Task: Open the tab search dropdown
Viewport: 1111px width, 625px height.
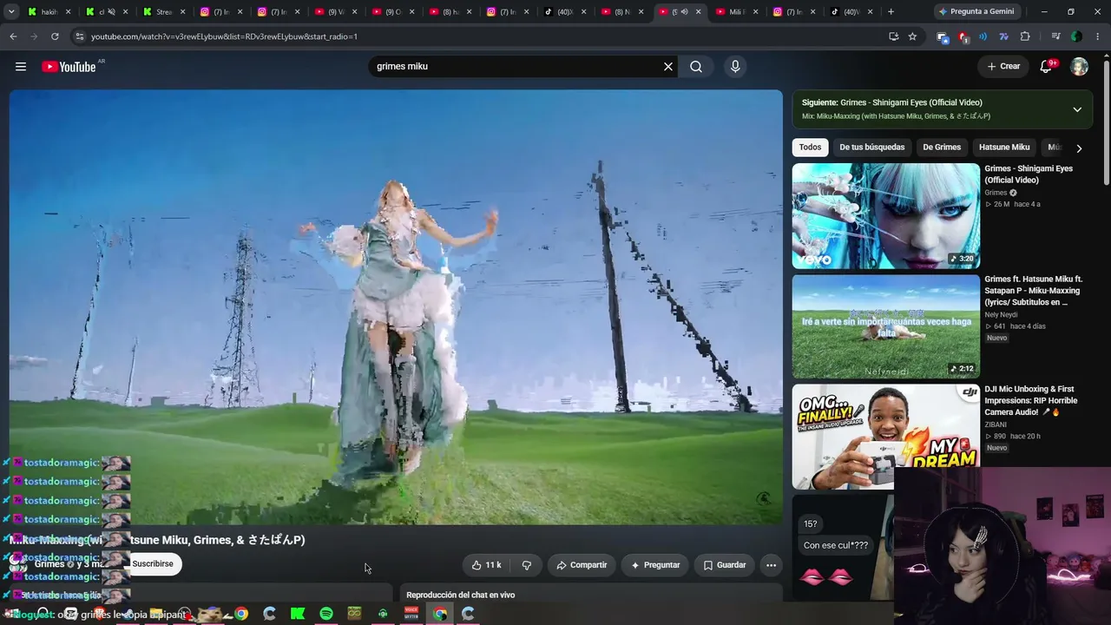Action: pos(10,11)
